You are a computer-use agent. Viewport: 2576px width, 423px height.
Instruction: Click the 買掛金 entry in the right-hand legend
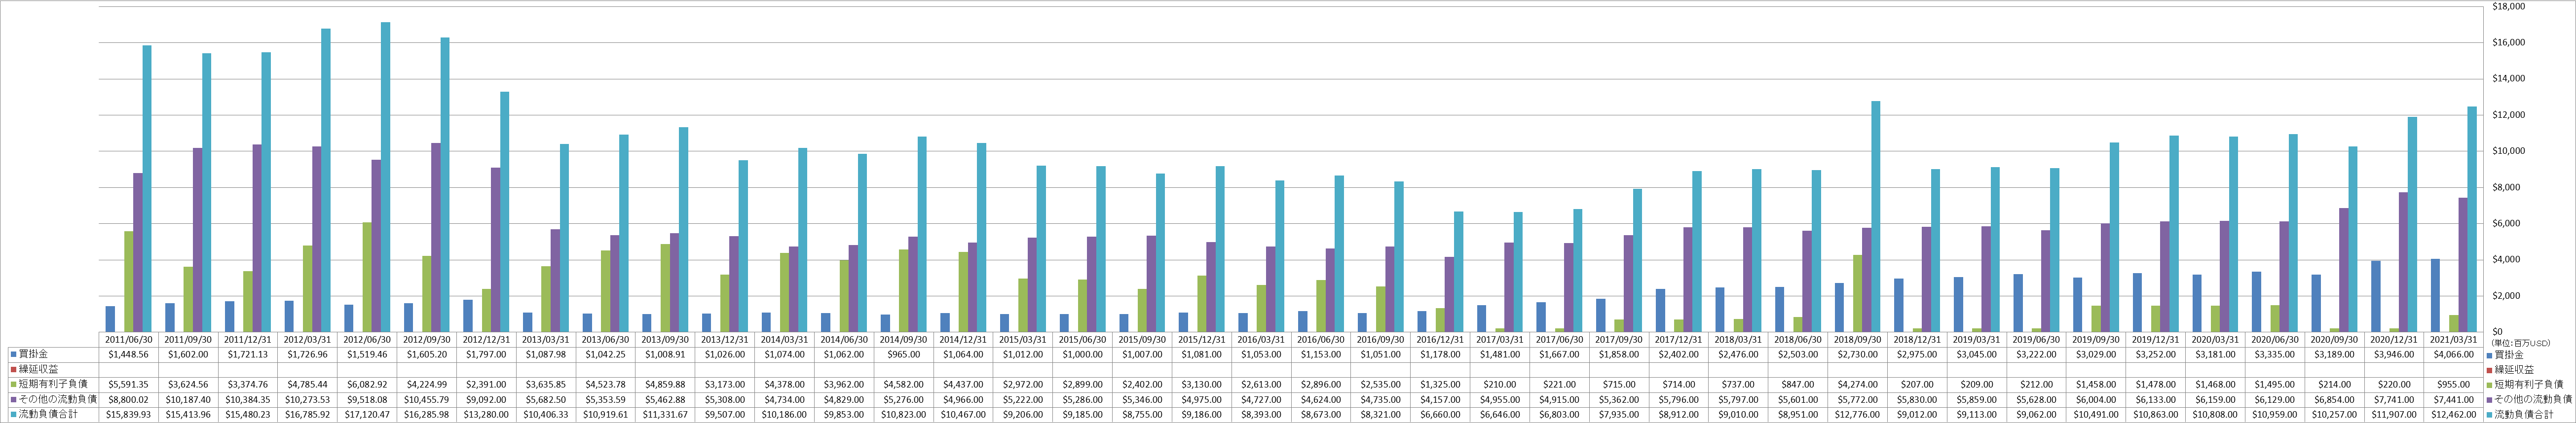(x=2504, y=354)
